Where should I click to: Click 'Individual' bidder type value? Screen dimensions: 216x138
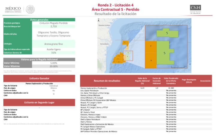[x=54, y=86]
